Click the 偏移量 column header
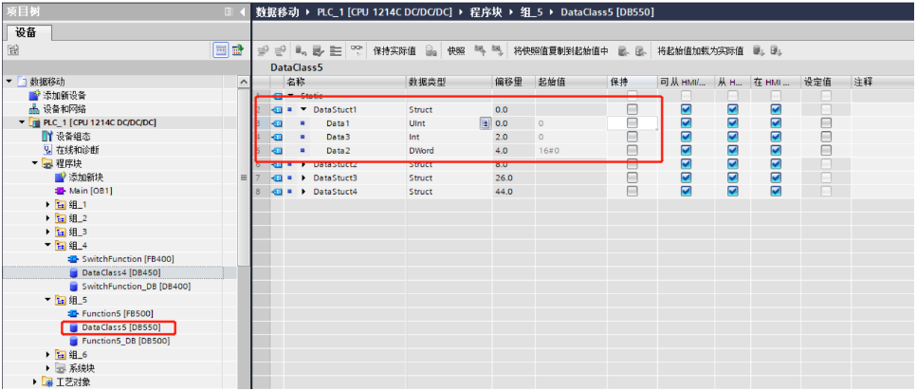Screen dimensions: 917x391 tap(514, 82)
